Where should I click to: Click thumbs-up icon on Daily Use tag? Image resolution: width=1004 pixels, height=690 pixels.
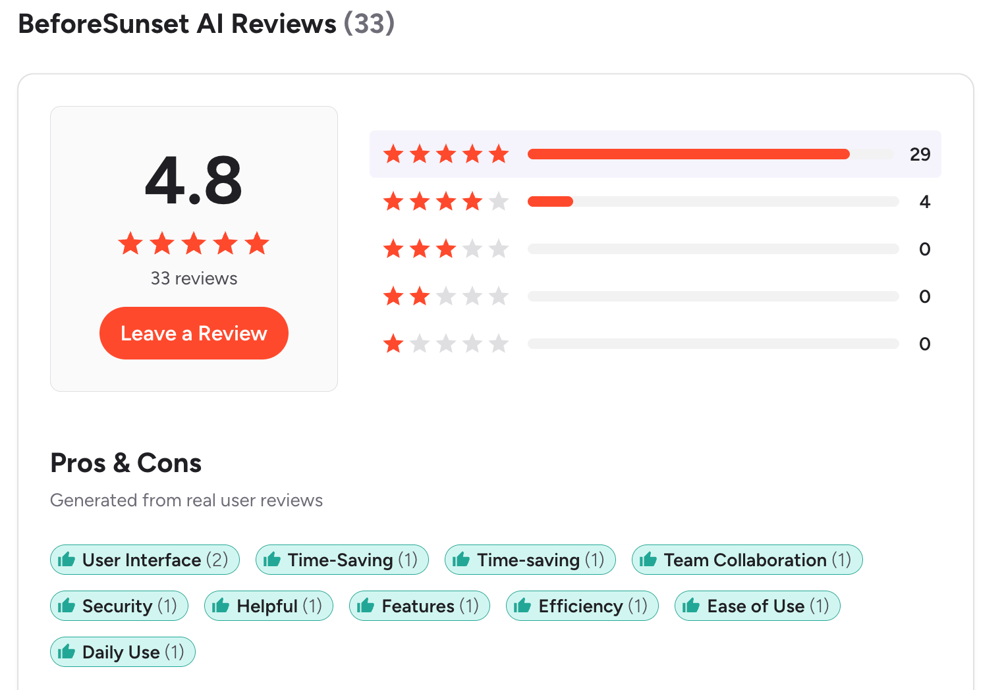click(67, 652)
